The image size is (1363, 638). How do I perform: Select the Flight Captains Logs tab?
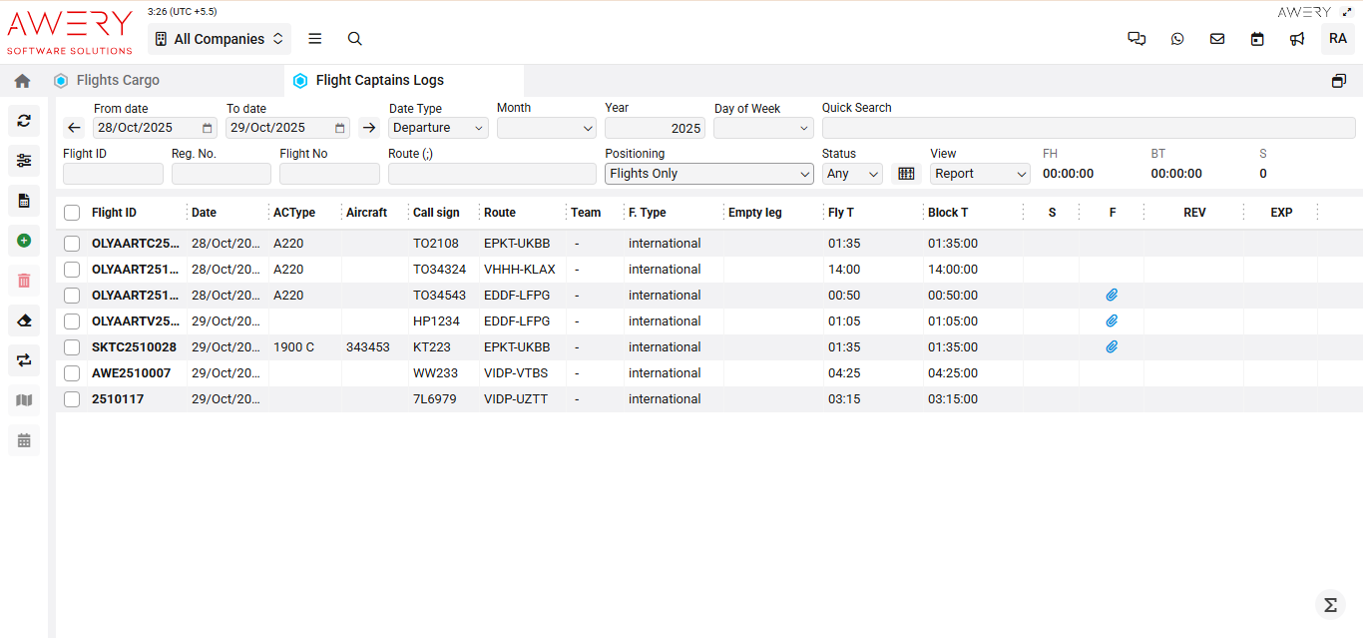(x=379, y=81)
